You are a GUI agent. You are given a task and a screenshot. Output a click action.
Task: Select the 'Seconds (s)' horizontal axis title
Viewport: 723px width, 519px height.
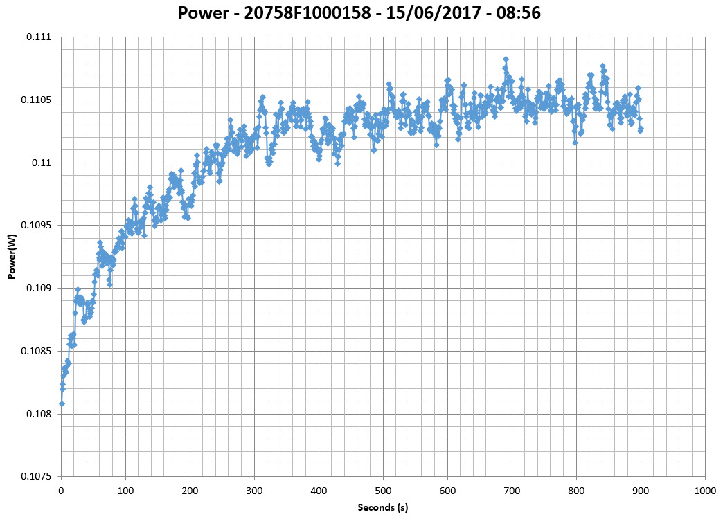(x=383, y=507)
